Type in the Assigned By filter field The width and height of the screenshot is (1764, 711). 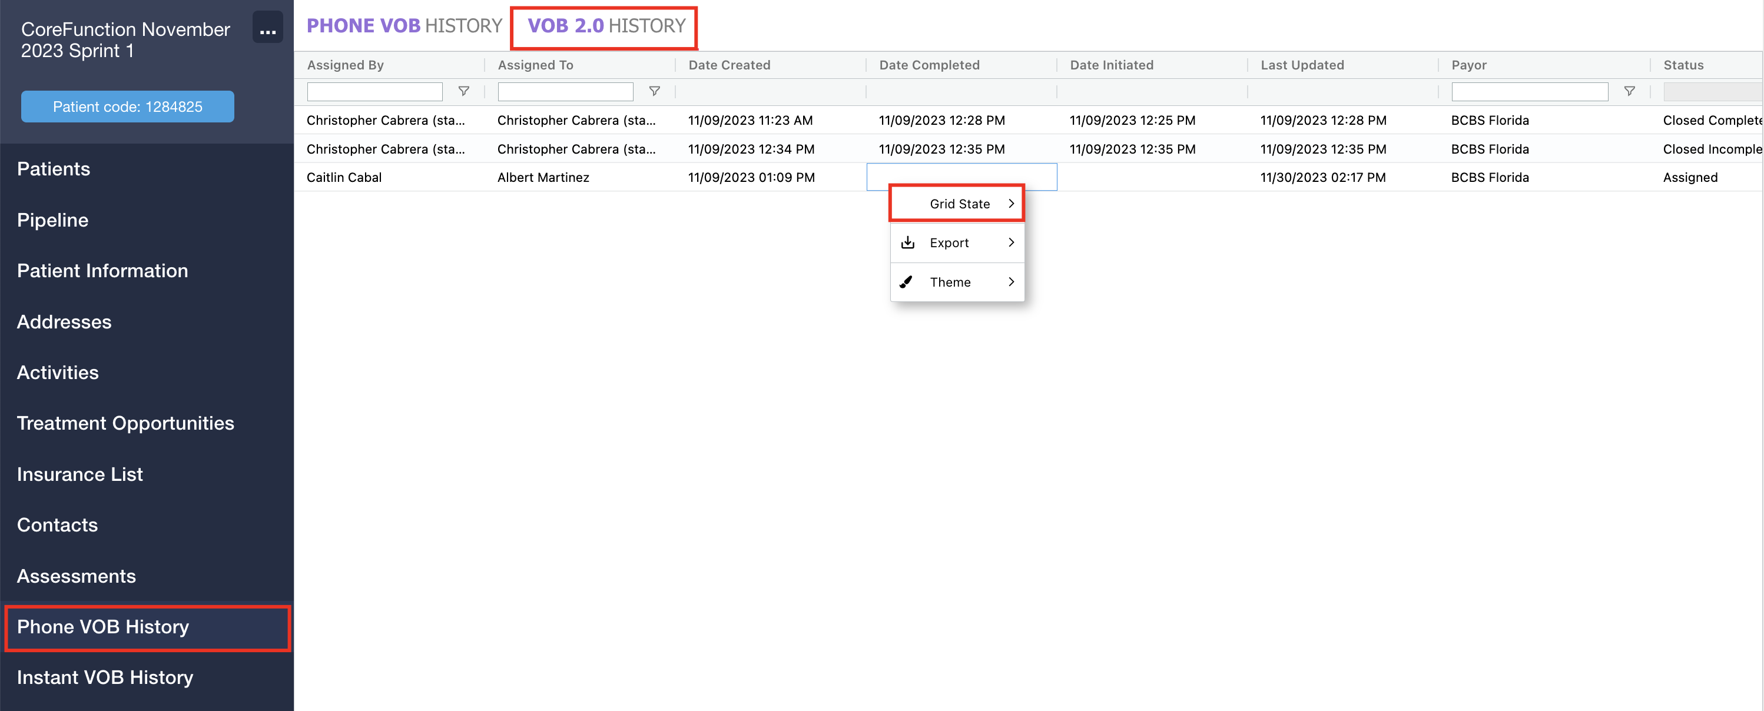[x=374, y=92]
